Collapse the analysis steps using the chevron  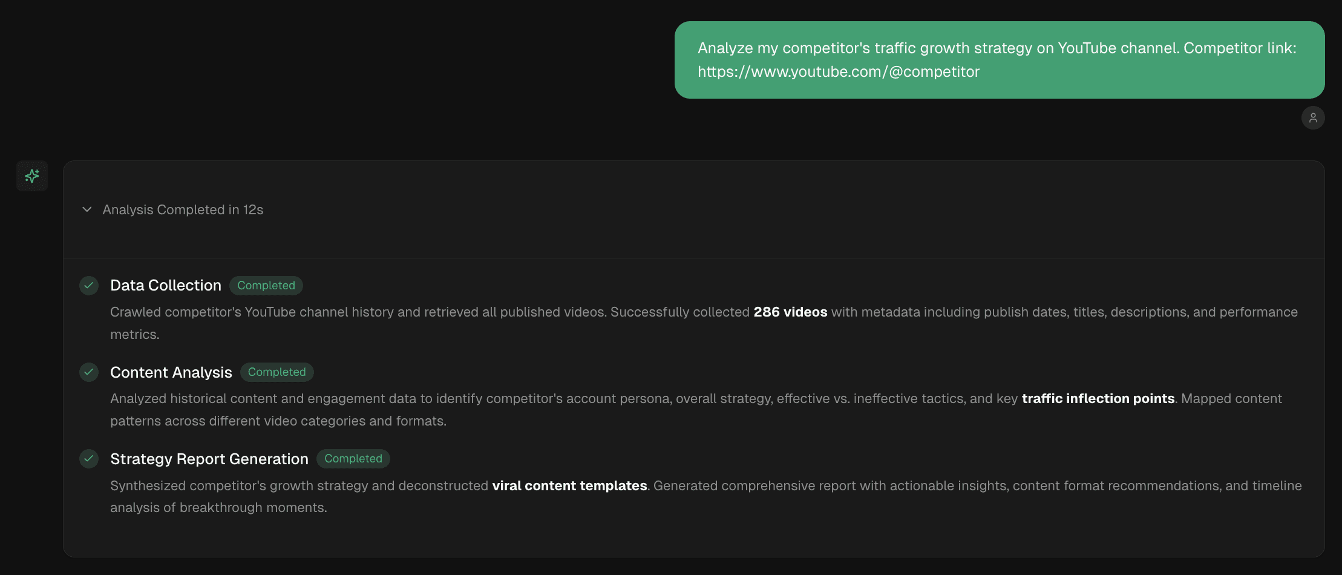(87, 209)
